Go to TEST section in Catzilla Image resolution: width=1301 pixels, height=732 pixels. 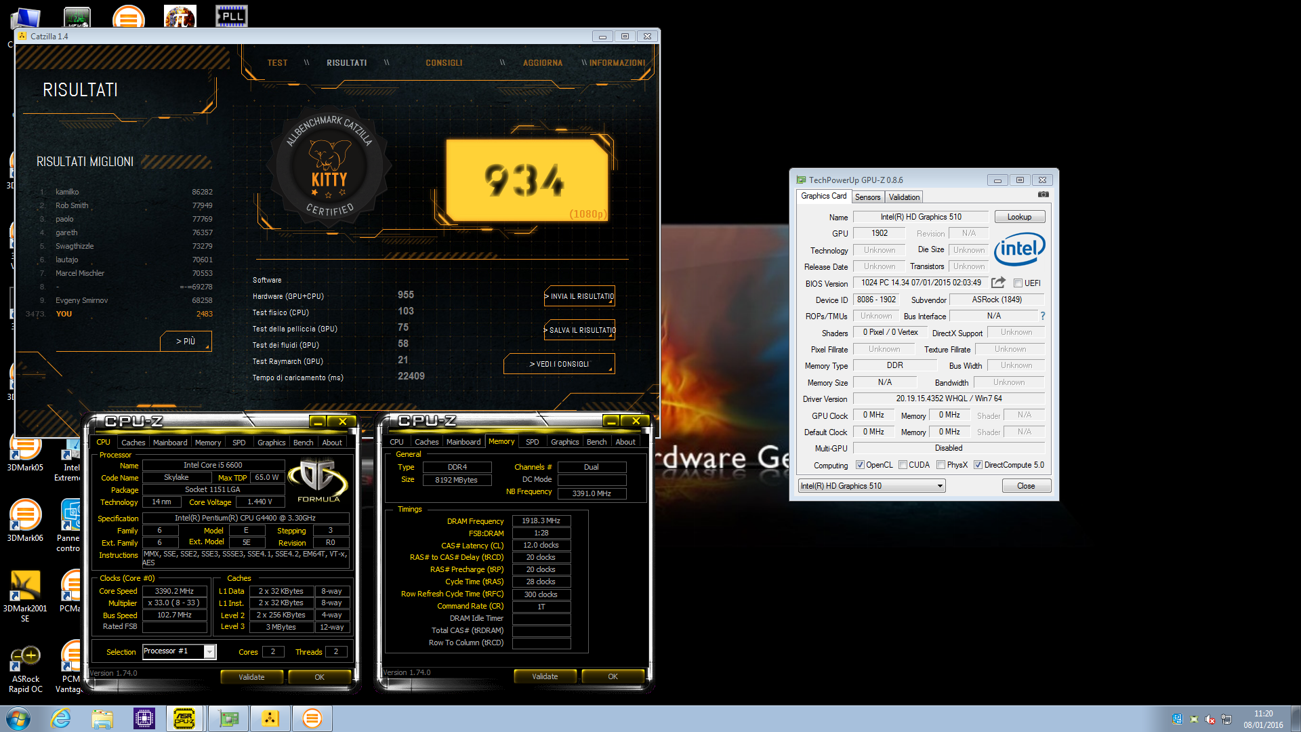pos(277,63)
